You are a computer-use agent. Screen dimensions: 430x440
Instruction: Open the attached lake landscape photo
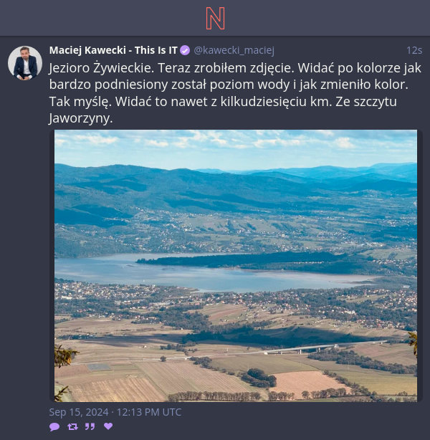pos(236,266)
